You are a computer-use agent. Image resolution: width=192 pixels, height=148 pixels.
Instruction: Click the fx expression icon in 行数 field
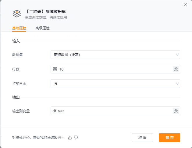[176, 69]
